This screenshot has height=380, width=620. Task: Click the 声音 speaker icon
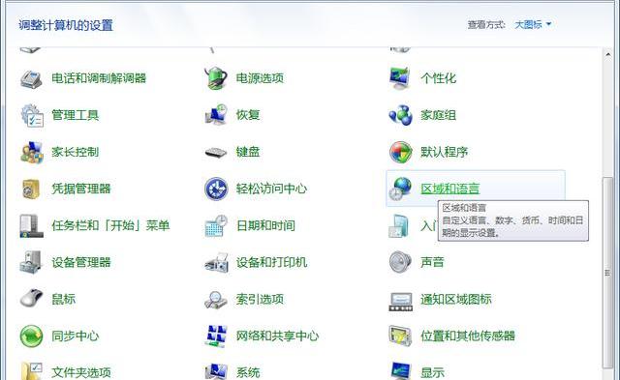[x=400, y=262]
